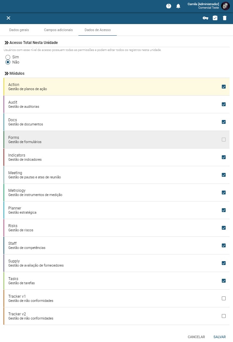The height and width of the screenshot is (342, 233).
Task: Select the Sim radio button
Action: pyautogui.click(x=8, y=57)
